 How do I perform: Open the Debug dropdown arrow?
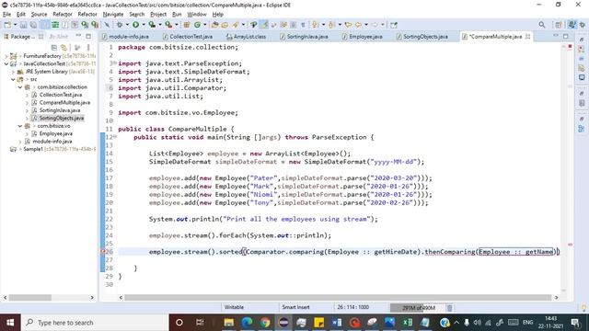click(127, 25)
